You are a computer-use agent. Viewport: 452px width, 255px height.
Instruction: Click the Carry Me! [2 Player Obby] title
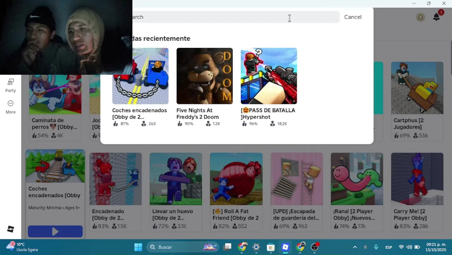coord(410,215)
